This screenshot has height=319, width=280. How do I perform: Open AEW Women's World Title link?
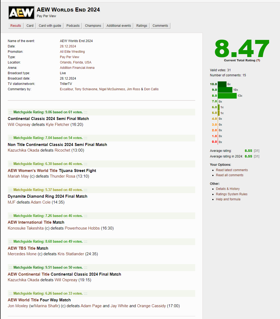pos(33,171)
